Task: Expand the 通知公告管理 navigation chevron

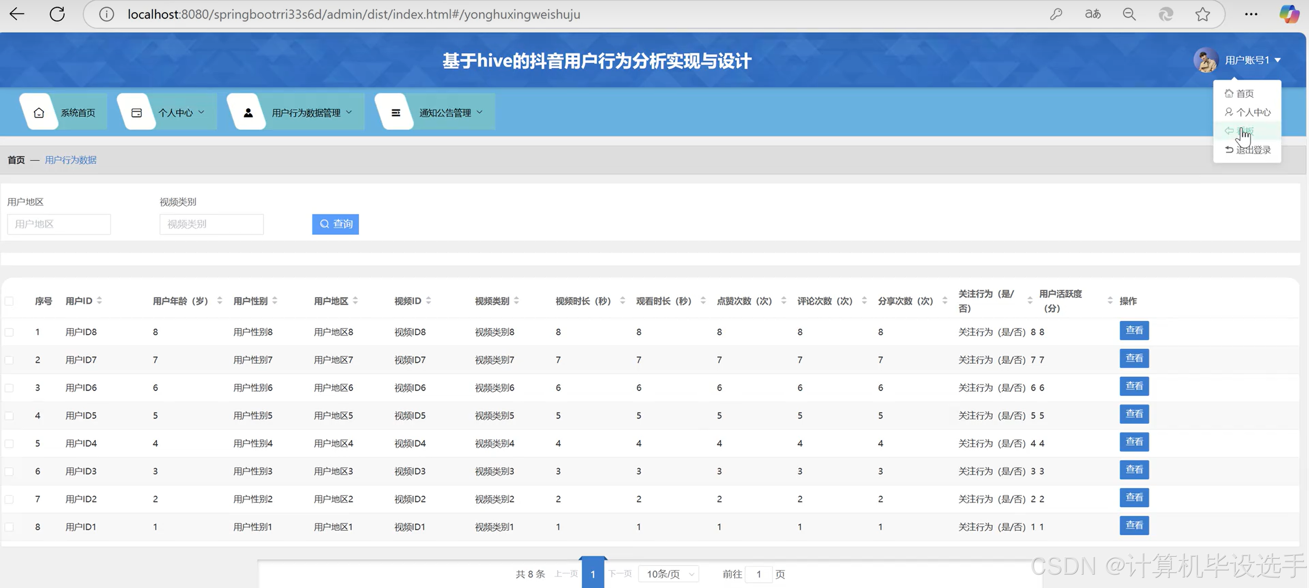Action: click(480, 112)
